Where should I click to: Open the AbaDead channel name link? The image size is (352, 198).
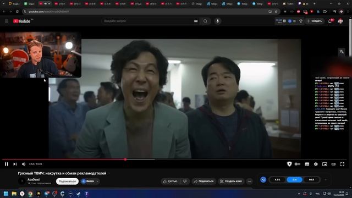[x=34, y=180]
